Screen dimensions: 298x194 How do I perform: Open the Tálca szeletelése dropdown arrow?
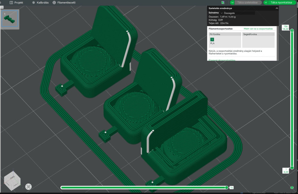click(x=232, y=3)
